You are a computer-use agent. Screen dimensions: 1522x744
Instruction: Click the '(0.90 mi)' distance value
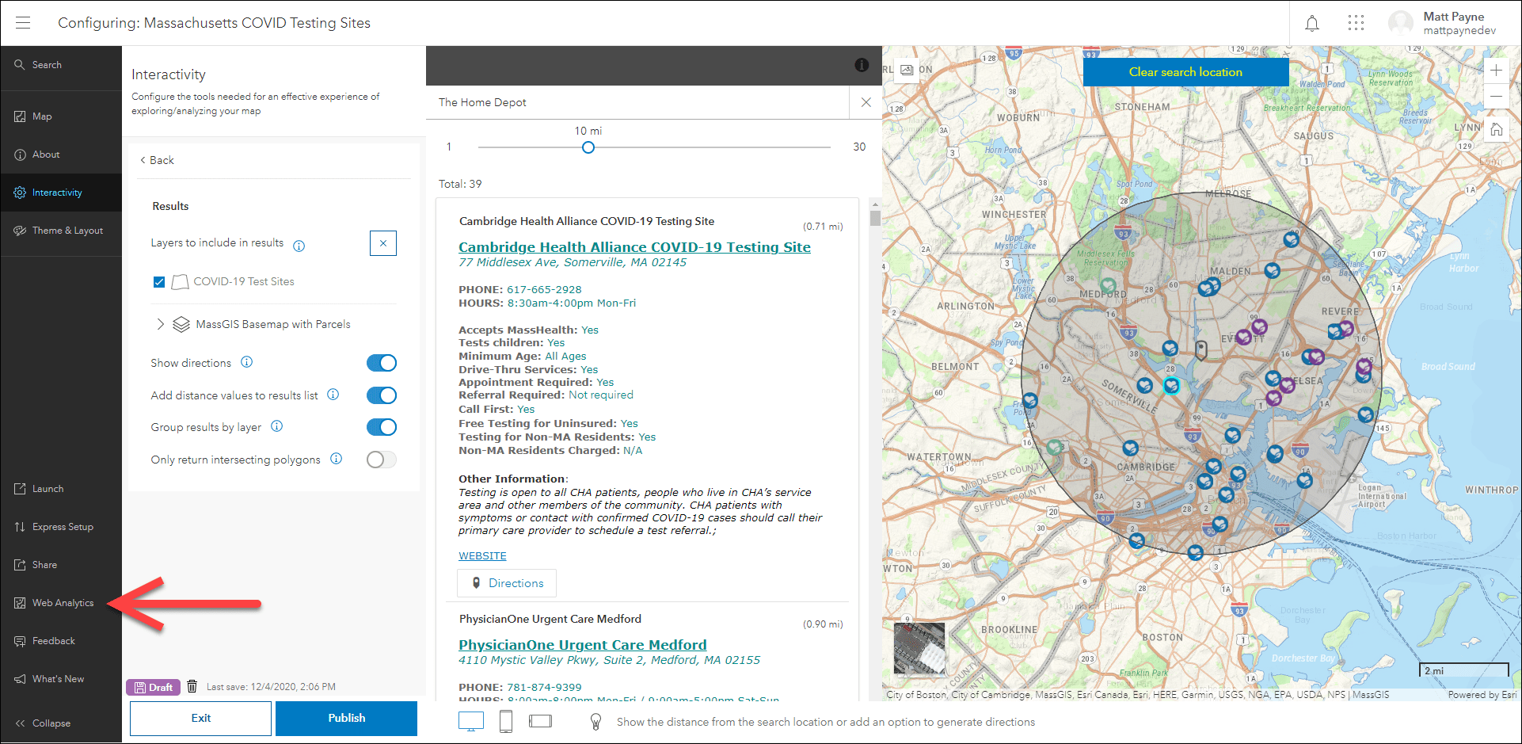(x=823, y=624)
